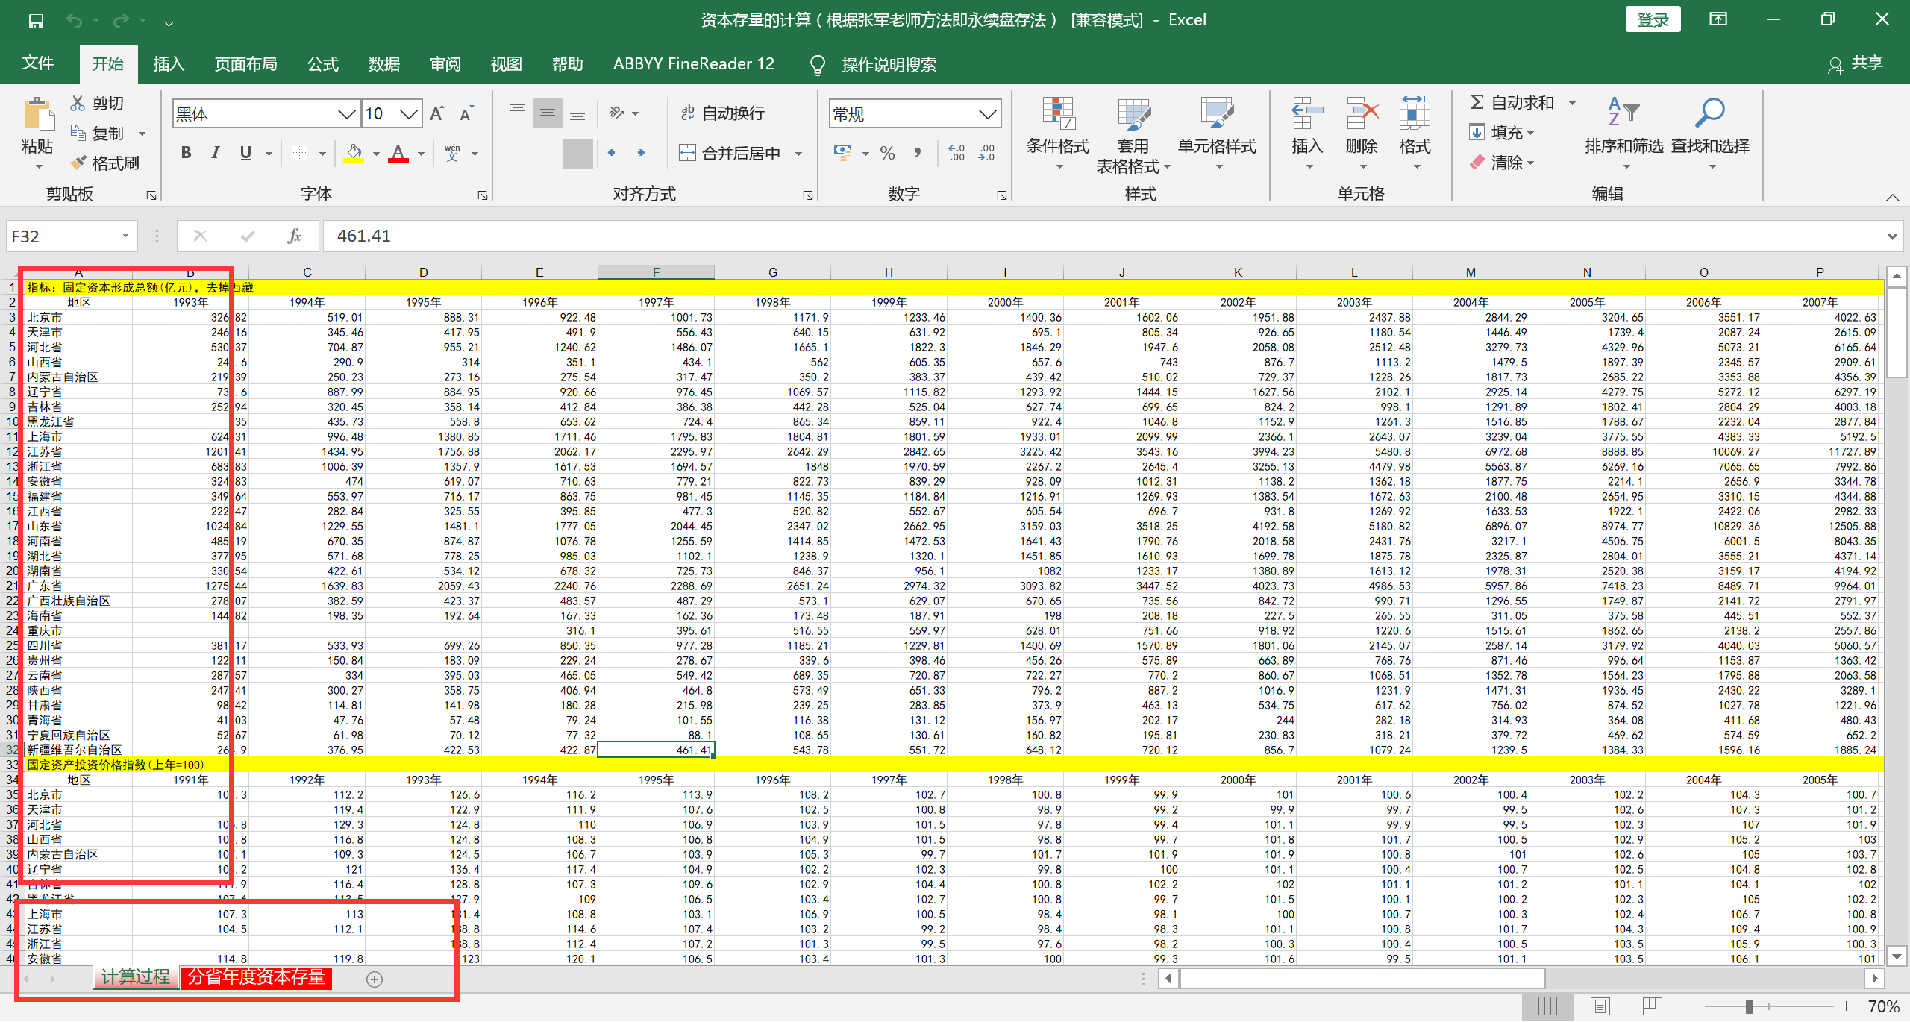The height and width of the screenshot is (1022, 1910).
Task: Select sheet tab 分省年度资本存量
Action: (x=257, y=978)
